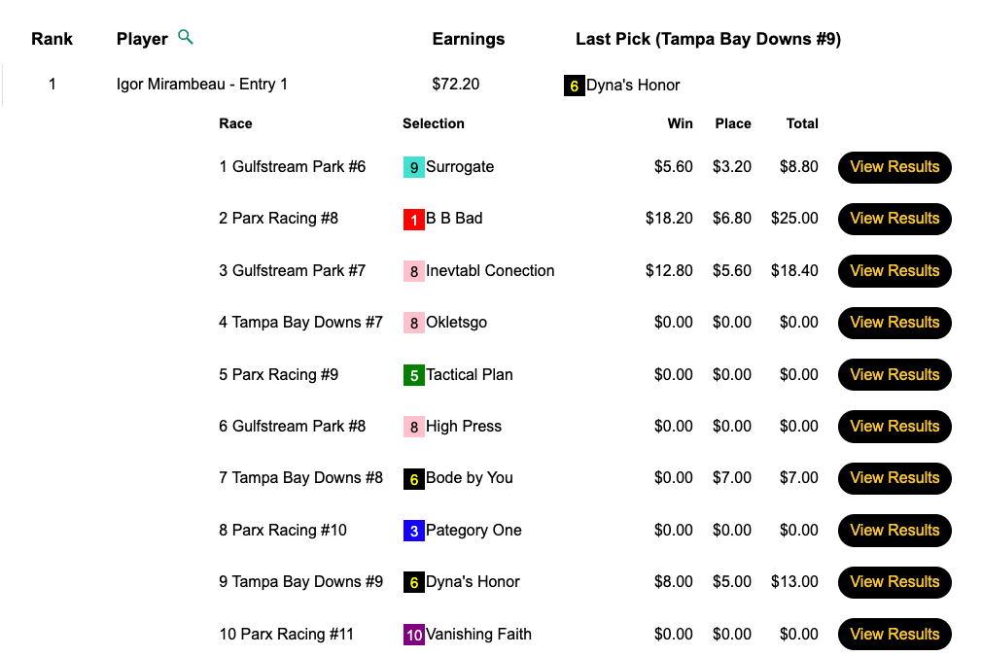The image size is (982, 656).
Task: Open results for Gulfstream Park #7
Action: click(x=894, y=271)
